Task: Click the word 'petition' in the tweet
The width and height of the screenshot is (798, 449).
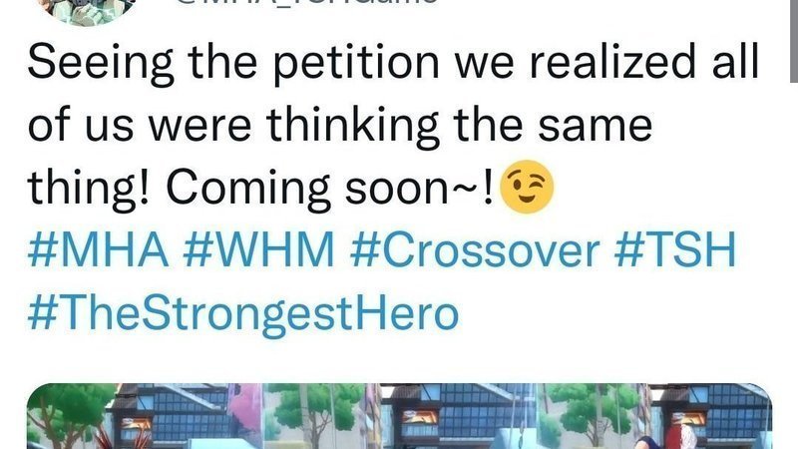Action: coord(356,63)
